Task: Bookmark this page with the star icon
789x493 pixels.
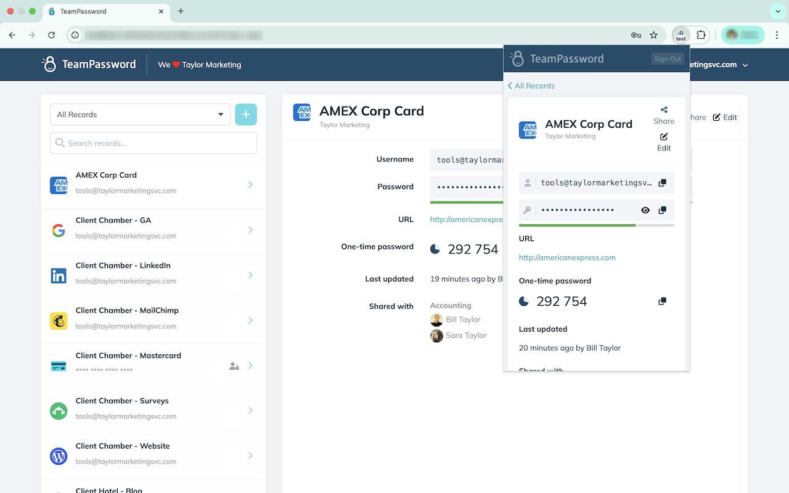Action: point(654,35)
